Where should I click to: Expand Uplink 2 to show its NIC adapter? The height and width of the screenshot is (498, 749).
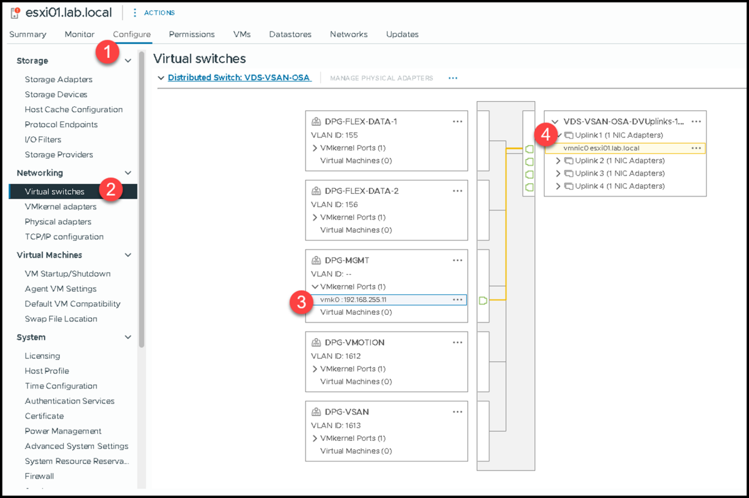pos(558,160)
